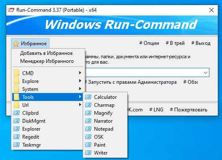
Task: Click the icon beside Paint
Action: (x=88, y=145)
